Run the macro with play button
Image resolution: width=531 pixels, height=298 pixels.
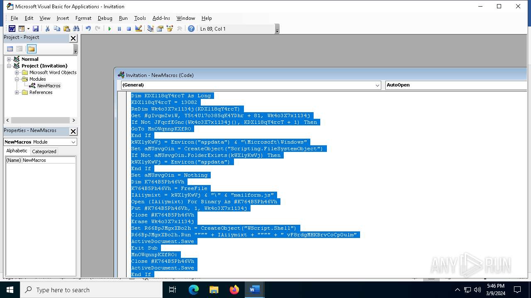point(110,29)
